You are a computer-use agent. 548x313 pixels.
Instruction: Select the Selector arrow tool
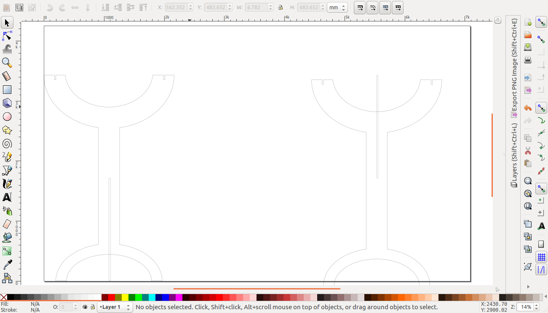pyautogui.click(x=7, y=22)
